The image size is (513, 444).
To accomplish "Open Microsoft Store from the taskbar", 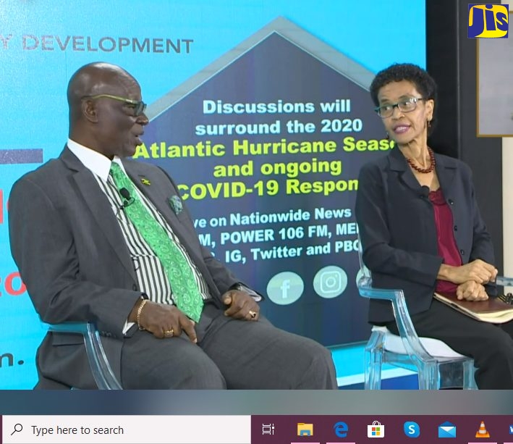I will 376,430.
